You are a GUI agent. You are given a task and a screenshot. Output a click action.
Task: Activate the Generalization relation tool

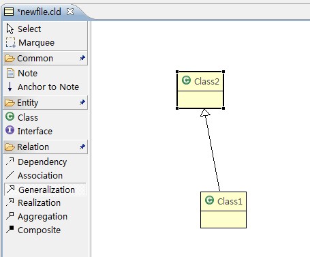coord(45,190)
